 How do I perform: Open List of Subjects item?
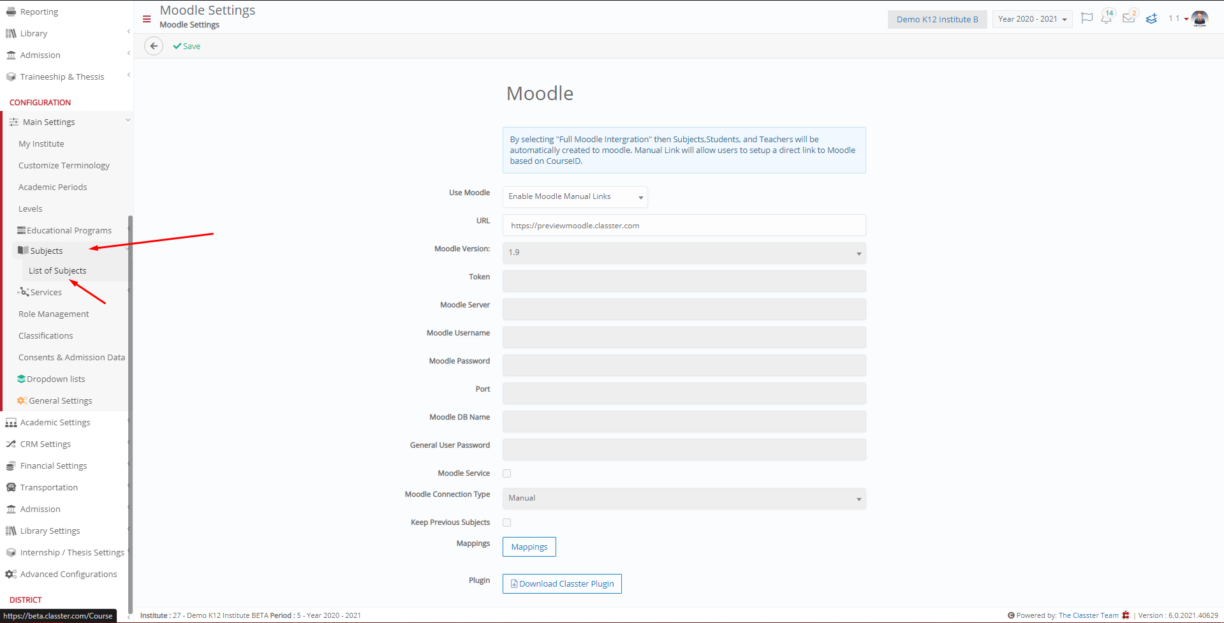tap(57, 270)
